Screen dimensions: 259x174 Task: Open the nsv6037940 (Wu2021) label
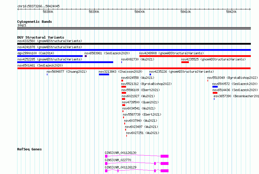141,121
